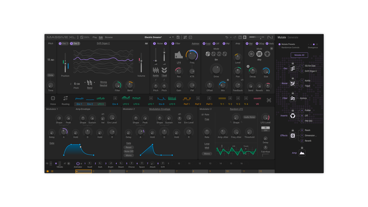Click the Note Off button in Modulator 2
The width and height of the screenshot is (368, 207).
[129, 151]
